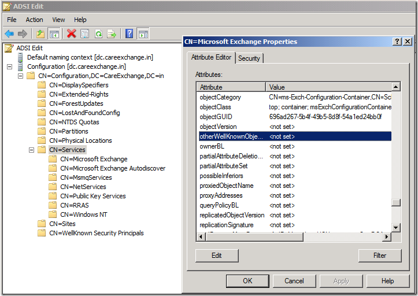The image size is (418, 296).
Task: Select the objectCategory attribute row
Action: tap(295, 97)
